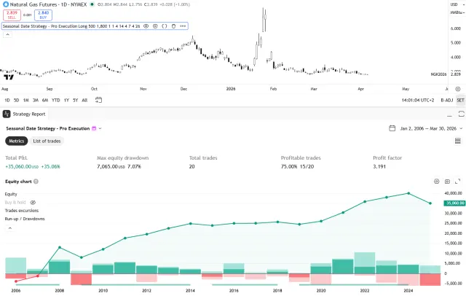This screenshot has height=296, width=466.
Task: Switch to the List of trades tab
Action: pyautogui.click(x=47, y=141)
